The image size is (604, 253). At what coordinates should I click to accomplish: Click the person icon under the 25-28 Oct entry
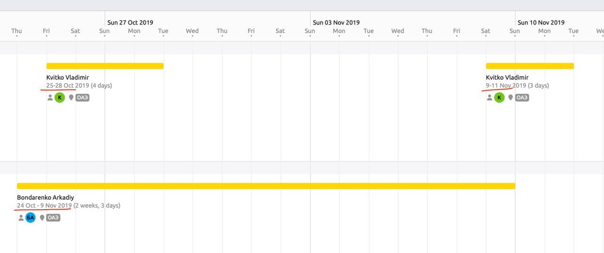[x=50, y=98]
